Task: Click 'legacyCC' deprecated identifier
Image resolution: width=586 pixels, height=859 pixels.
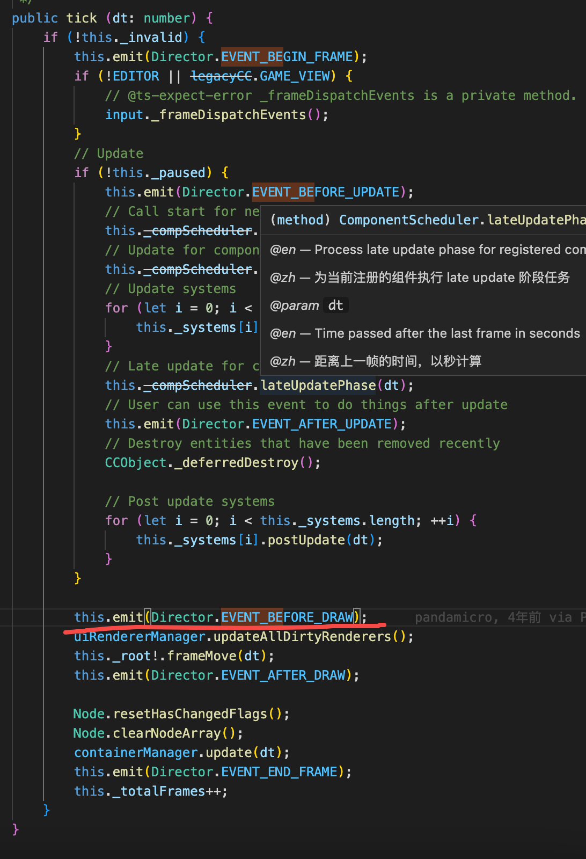Action: tap(221, 76)
